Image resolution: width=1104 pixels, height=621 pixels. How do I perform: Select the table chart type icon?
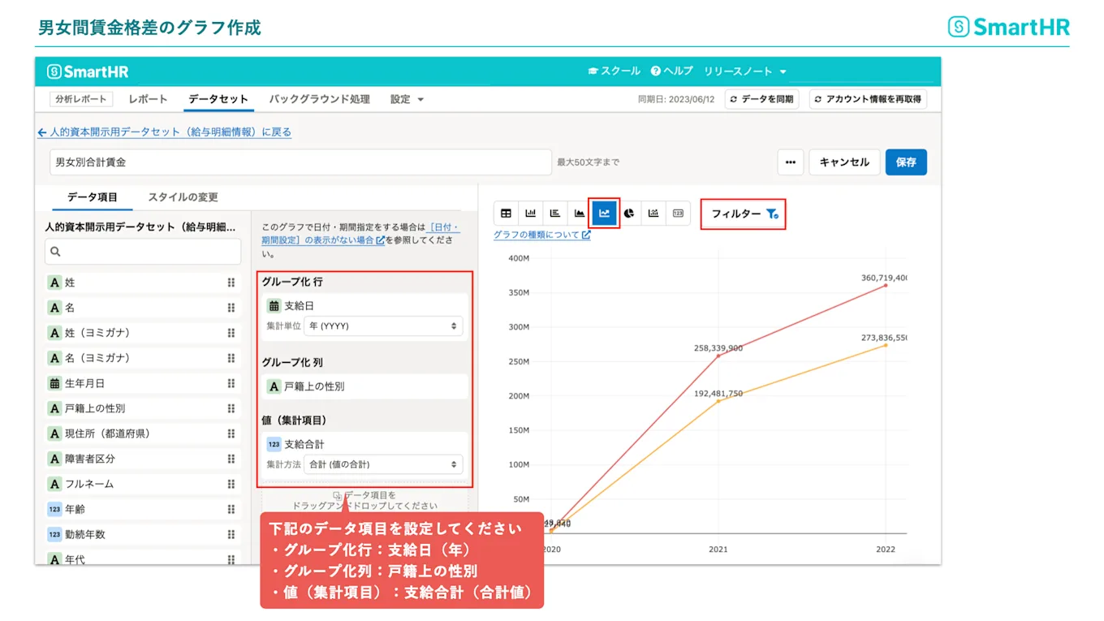(x=506, y=213)
